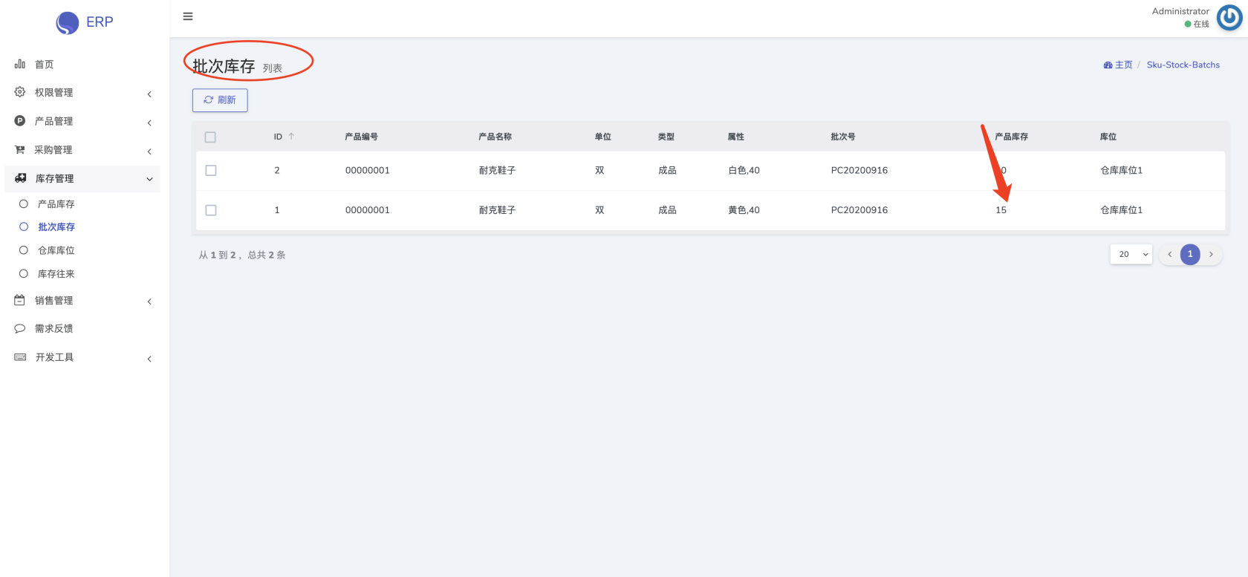Expand the 采购管理 chevron

click(x=149, y=151)
